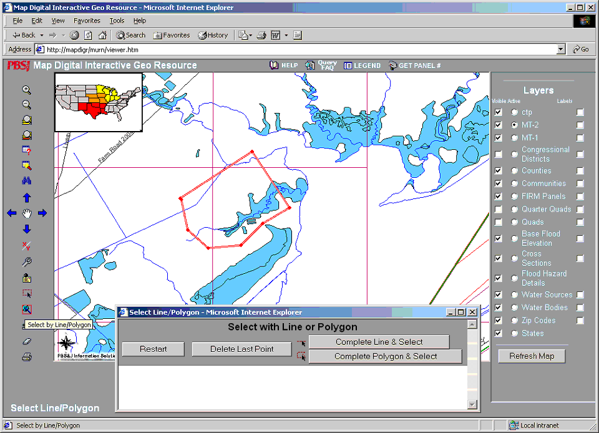Viewport: 599px width, 433px height.
Task: Click the Print icon in the IE toolbar
Action: [261, 35]
